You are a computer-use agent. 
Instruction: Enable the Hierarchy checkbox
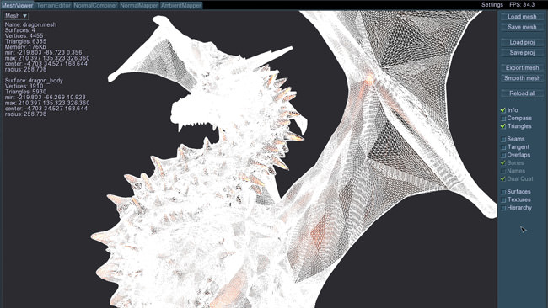click(503, 208)
